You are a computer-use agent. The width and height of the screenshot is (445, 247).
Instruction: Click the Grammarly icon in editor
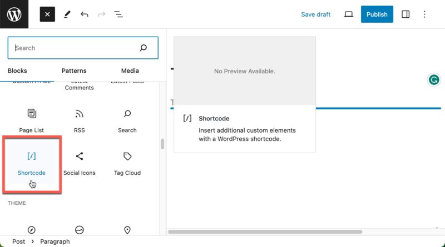coord(434,80)
